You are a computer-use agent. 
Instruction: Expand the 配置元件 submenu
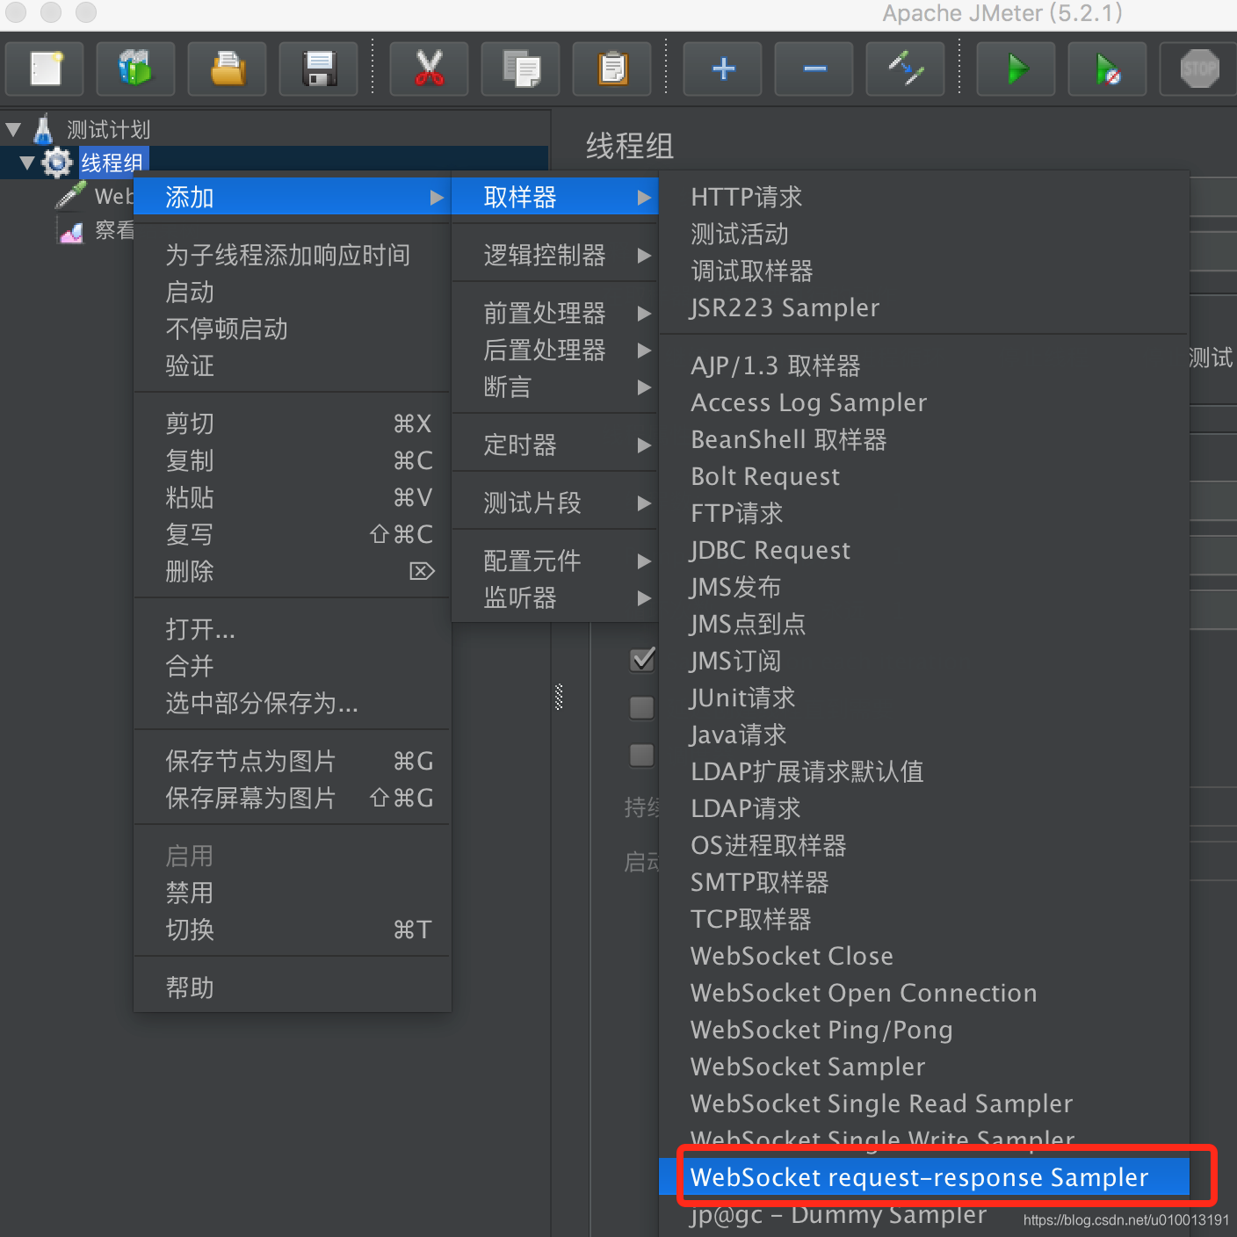[554, 561]
